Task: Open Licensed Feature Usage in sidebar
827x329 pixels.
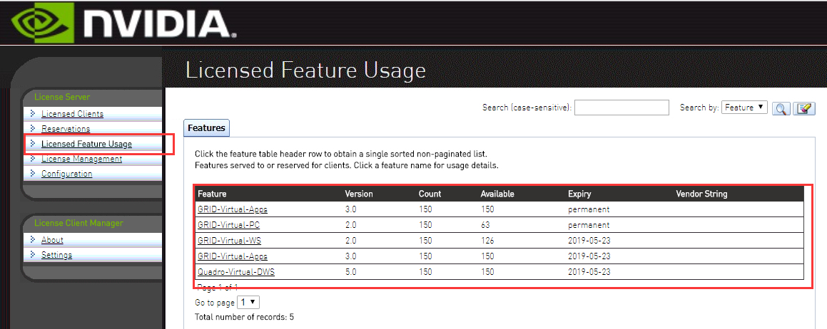Action: (86, 144)
